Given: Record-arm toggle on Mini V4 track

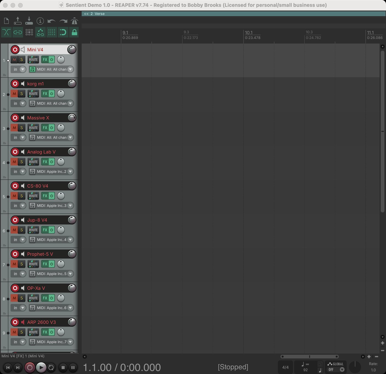Looking at the screenshot, I should (15, 50).
